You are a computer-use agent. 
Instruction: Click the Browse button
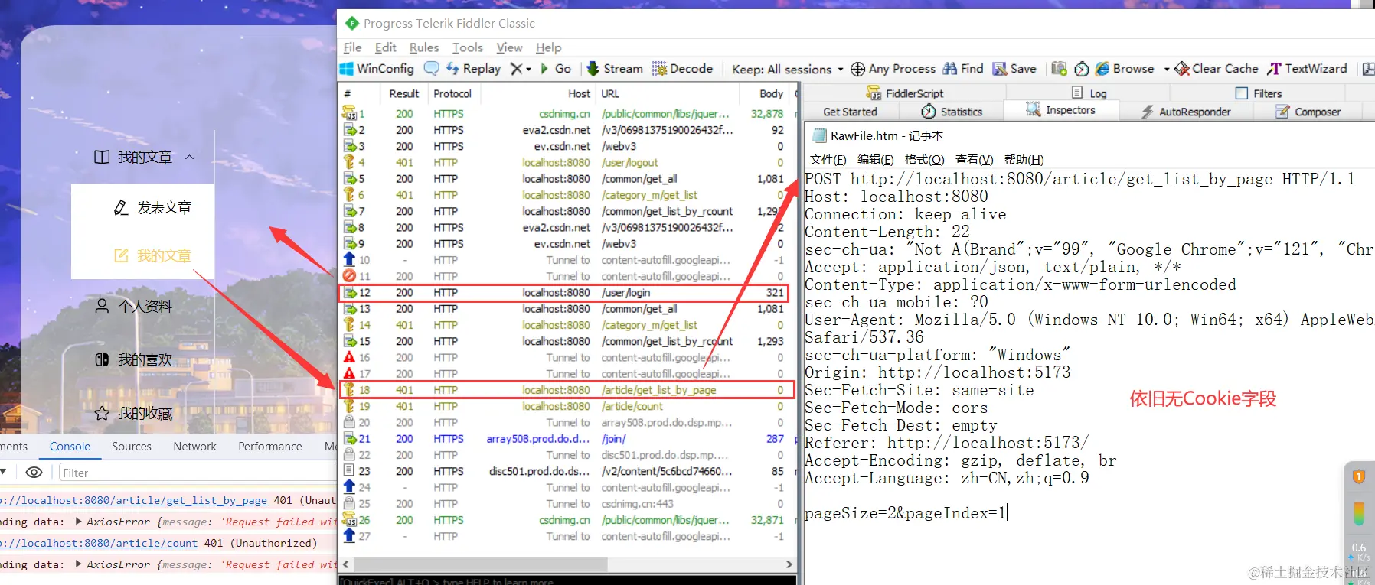[1125, 69]
